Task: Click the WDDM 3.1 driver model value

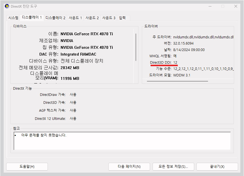Action: [182, 75]
